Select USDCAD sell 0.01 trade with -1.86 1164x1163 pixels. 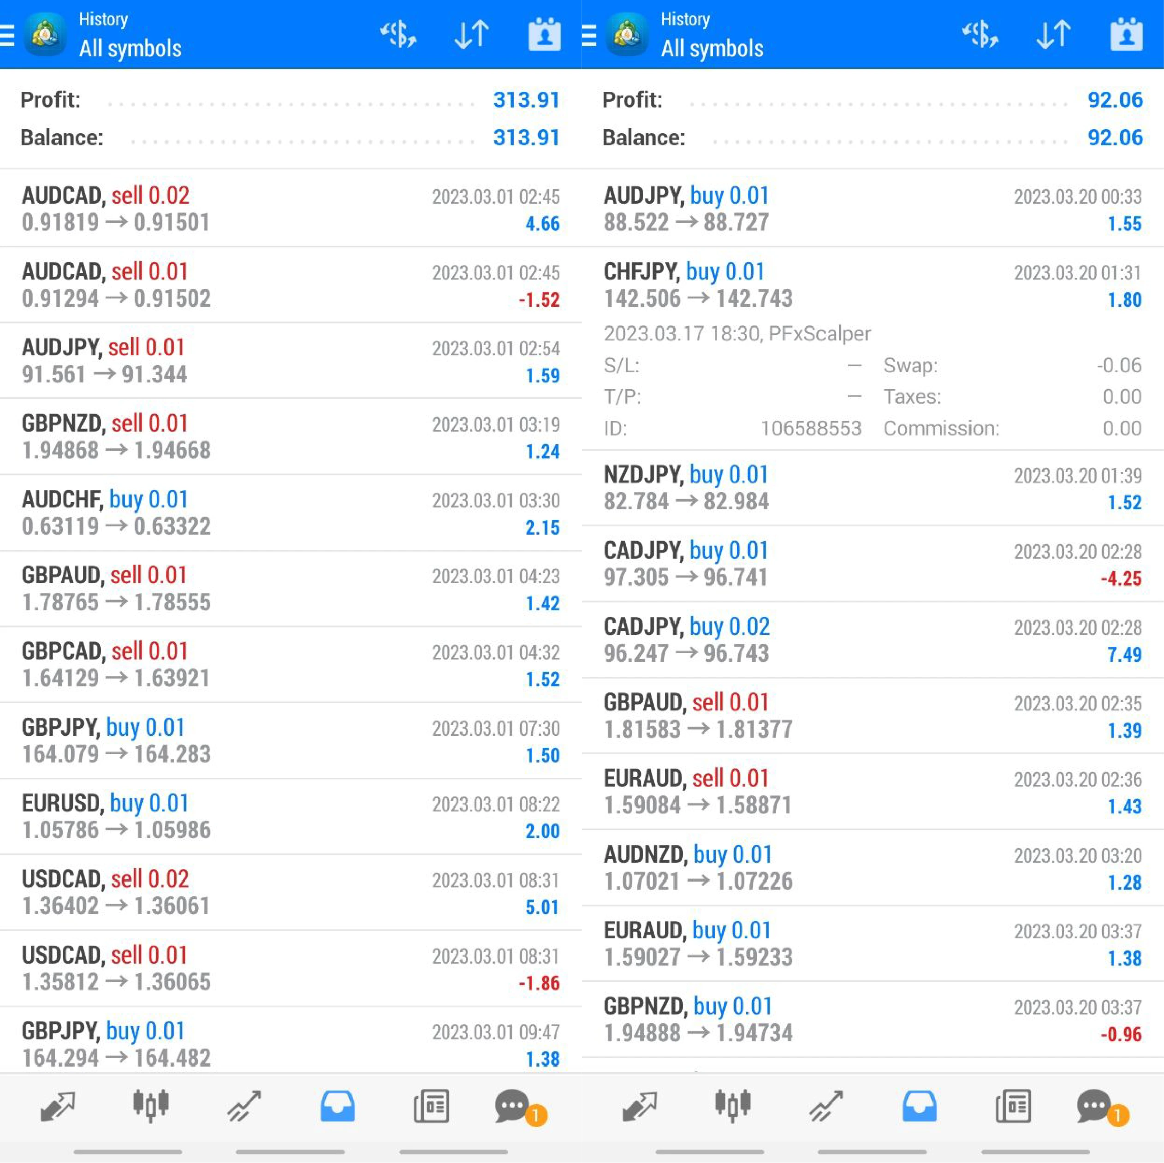click(291, 968)
